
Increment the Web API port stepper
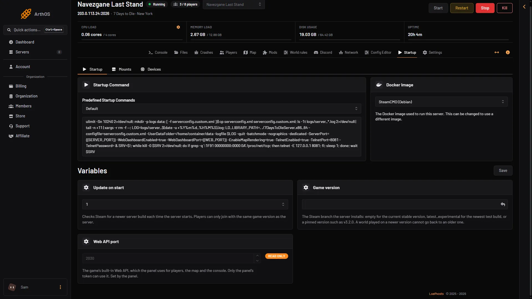[257, 256]
